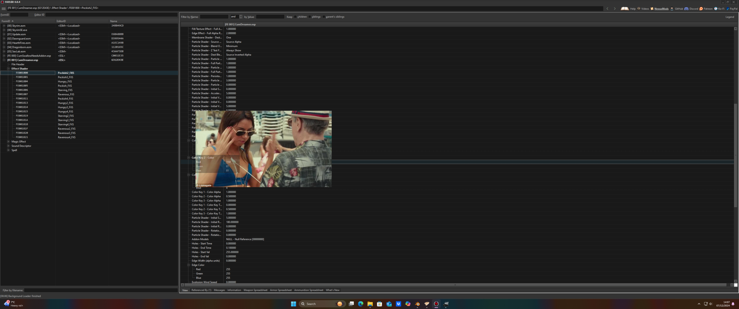Click the record view vertical scrollbar
Screen dimensions: 739x309
pyautogui.click(x=736, y=155)
